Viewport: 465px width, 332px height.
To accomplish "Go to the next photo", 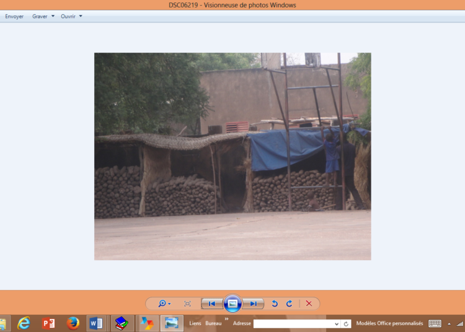I will click(253, 304).
